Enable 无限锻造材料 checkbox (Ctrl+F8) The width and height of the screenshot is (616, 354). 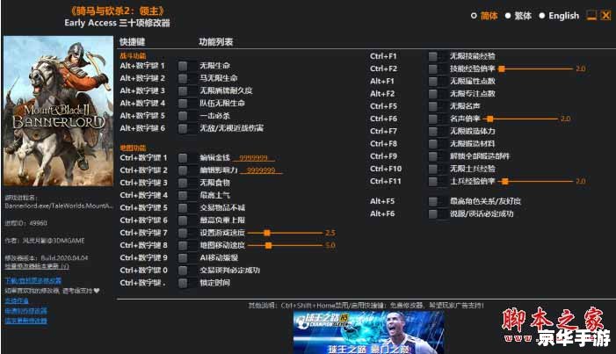[432, 144]
